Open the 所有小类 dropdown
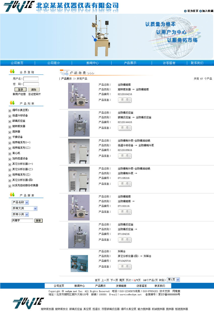The image size is (214, 311). tap(20, 214)
